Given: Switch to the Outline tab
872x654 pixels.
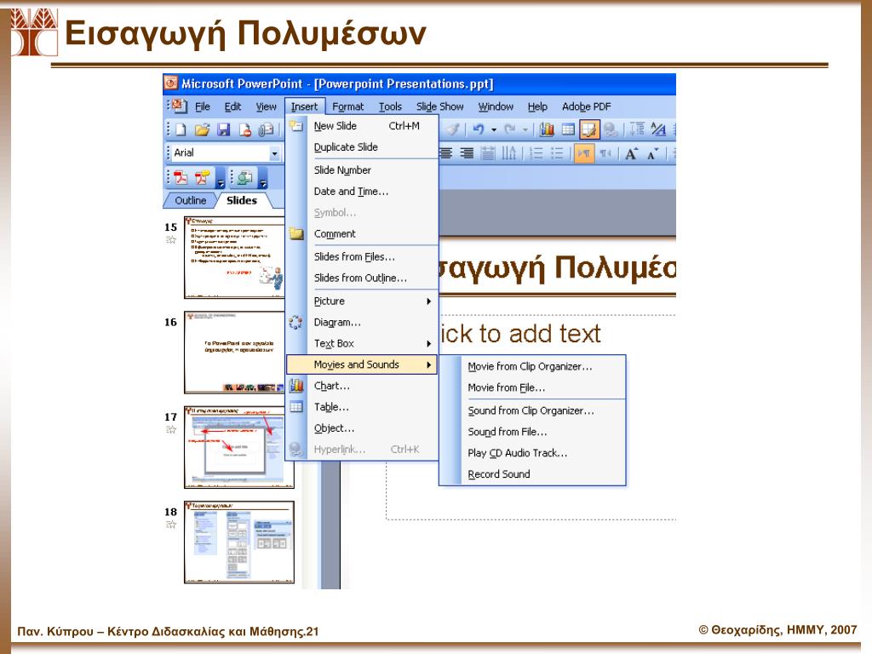Looking at the screenshot, I should [x=190, y=200].
